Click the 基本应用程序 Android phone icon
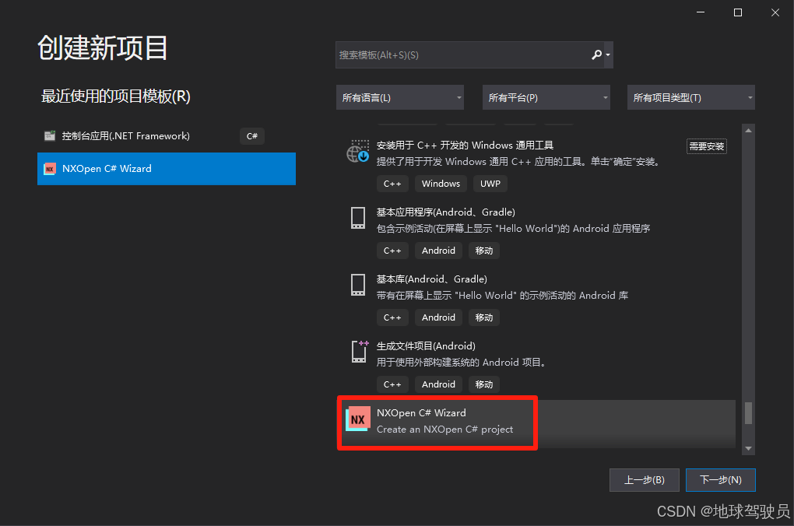The height and width of the screenshot is (526, 794). coord(358,218)
